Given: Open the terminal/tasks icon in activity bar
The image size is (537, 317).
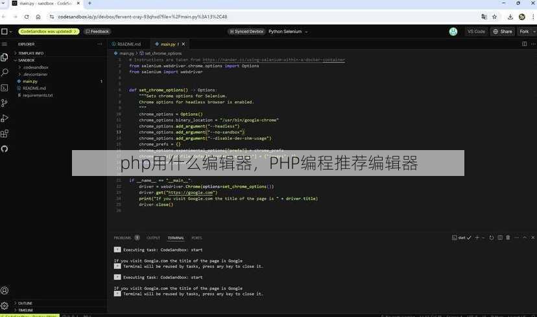Looking at the screenshot, I should pos(5,88).
